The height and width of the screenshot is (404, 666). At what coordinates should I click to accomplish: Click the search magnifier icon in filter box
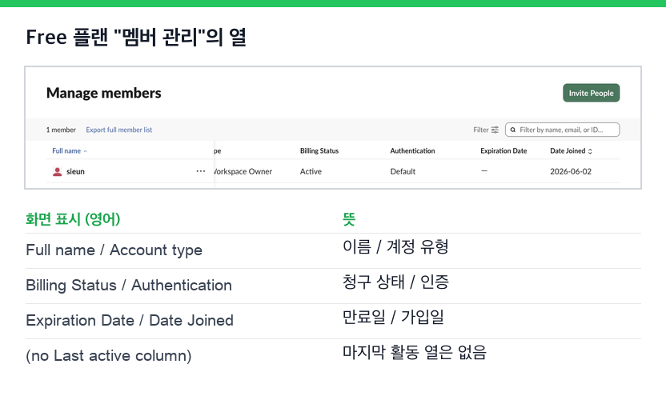click(512, 130)
